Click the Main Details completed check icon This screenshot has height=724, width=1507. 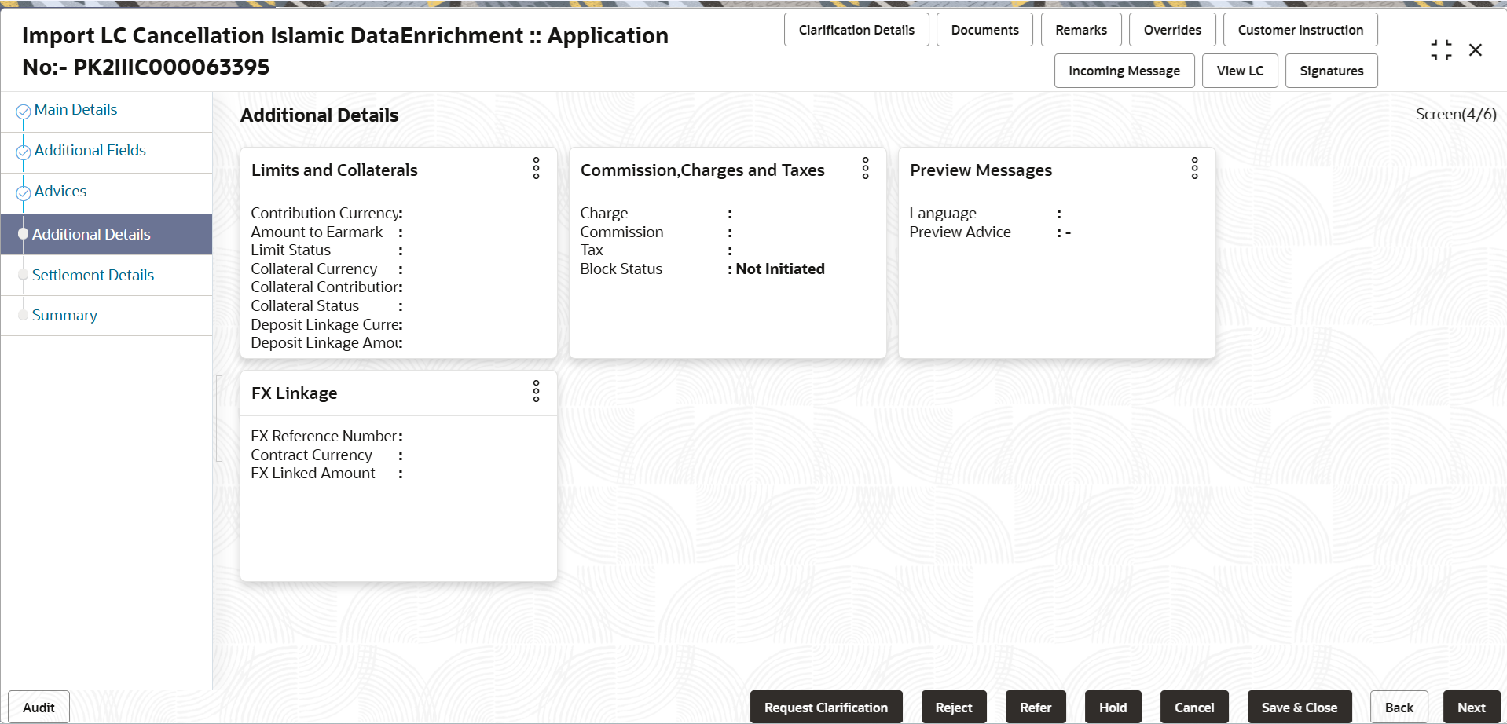[24, 112]
